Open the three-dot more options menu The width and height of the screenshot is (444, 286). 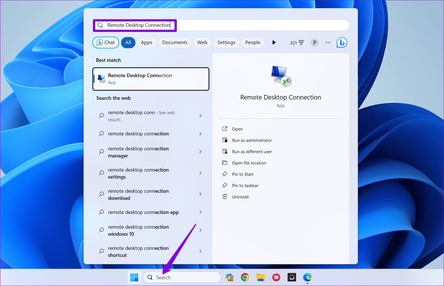(x=328, y=43)
